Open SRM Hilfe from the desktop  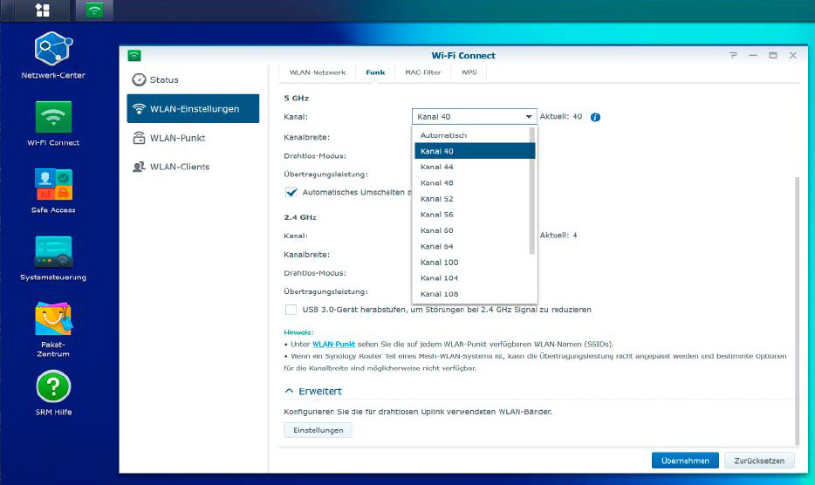pyautogui.click(x=53, y=393)
